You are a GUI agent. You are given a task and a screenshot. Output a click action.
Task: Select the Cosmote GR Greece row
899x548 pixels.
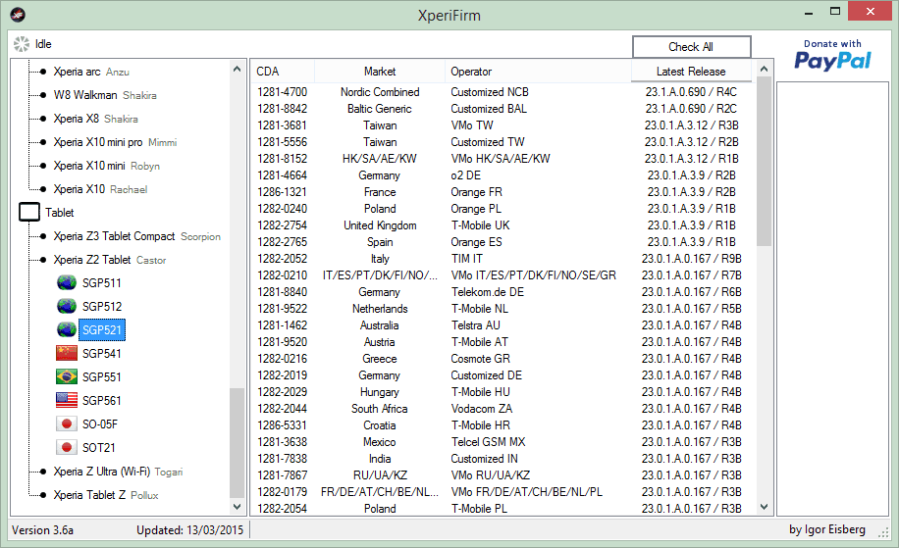(x=502, y=359)
